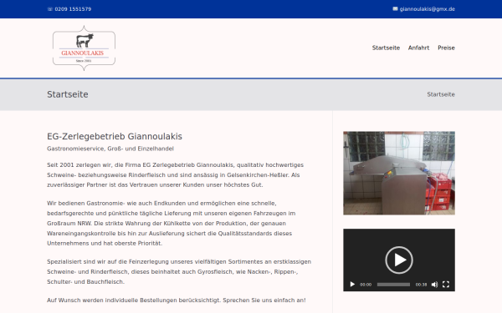Start playback with the small play icon
Screen dimensions: 502x313
[x=352, y=285]
